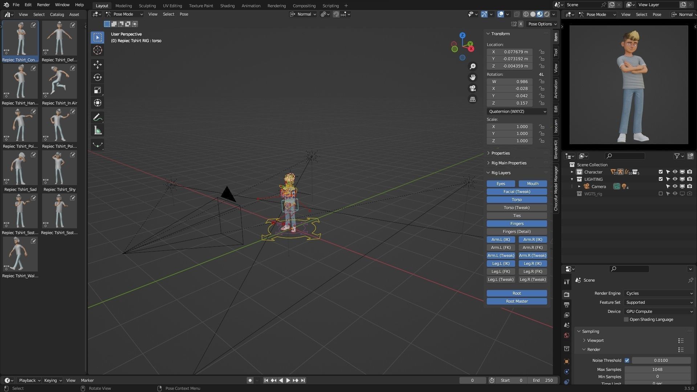The width and height of the screenshot is (697, 392).
Task: Open the Catalog menu in asset browser
Action: pos(57,15)
